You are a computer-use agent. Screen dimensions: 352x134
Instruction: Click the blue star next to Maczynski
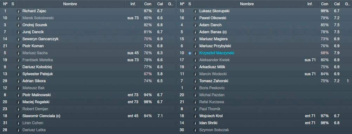click(190, 53)
